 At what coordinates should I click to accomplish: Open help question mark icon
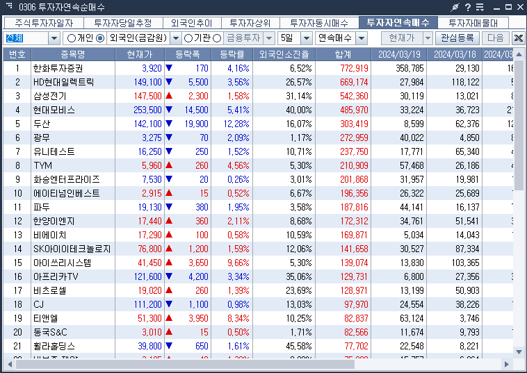point(468,7)
